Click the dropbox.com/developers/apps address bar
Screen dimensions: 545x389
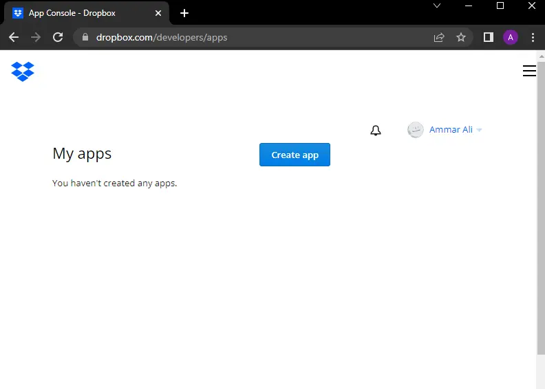pos(250,37)
